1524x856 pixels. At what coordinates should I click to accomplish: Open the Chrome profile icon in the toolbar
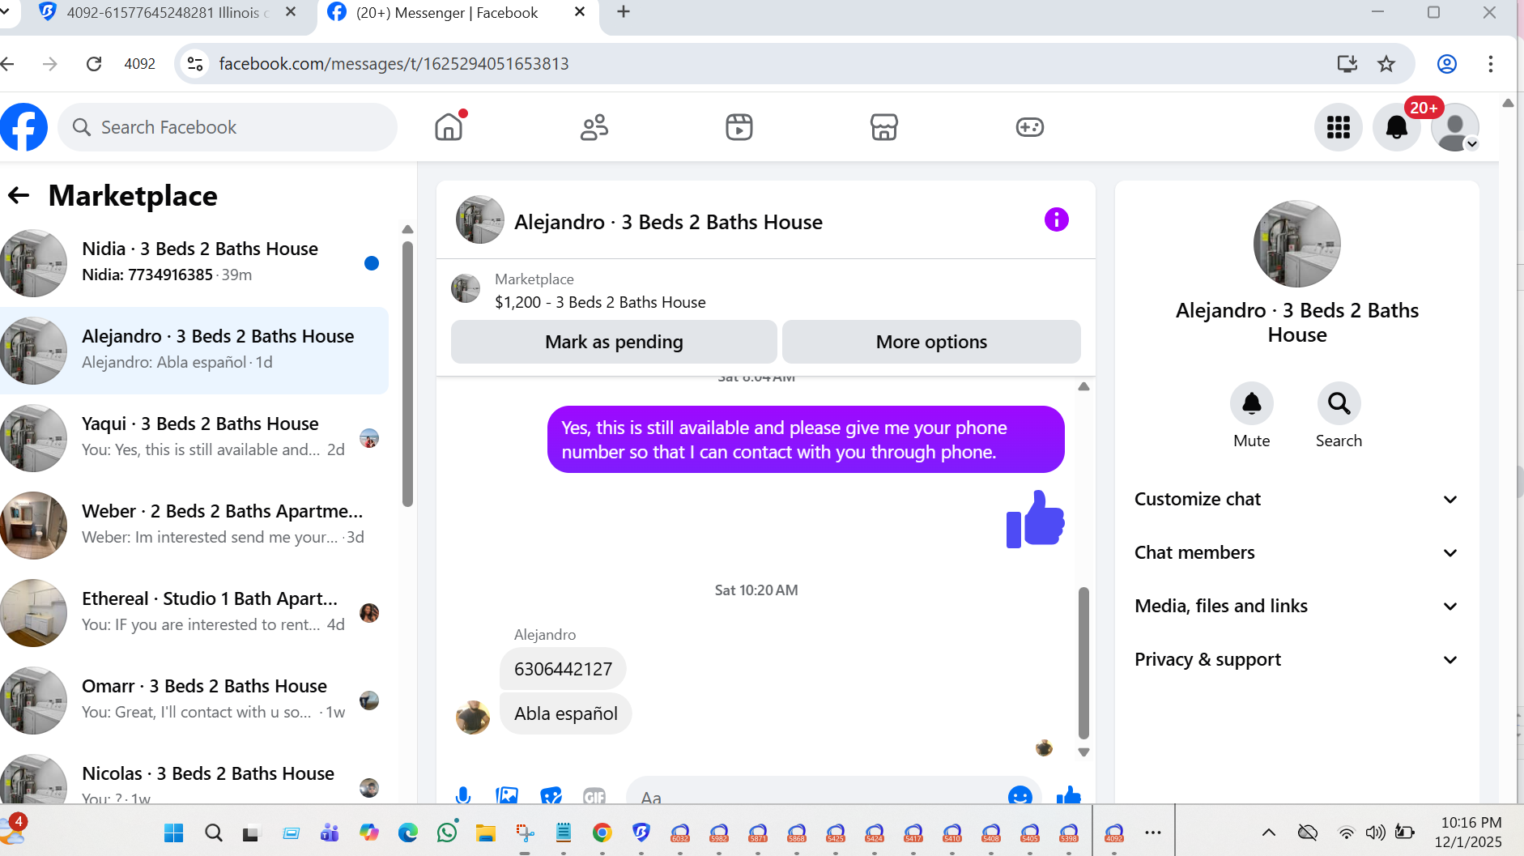[x=1447, y=63]
